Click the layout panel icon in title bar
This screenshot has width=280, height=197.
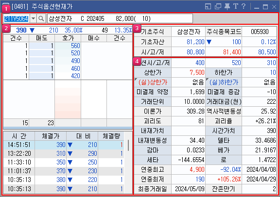(x=208, y=6)
